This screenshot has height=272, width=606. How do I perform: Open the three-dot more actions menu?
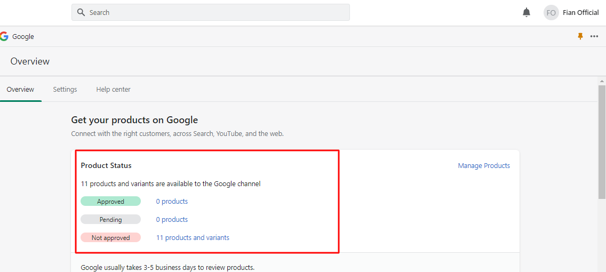coord(594,36)
